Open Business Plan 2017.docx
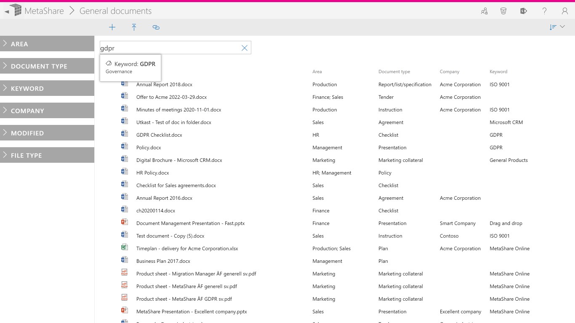Screen dimensions: 575x323 click(x=163, y=261)
